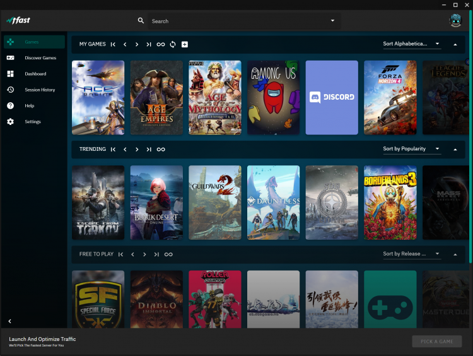Select the Guild Wars 2 card
Viewport: 473px width, 356px height.
coord(215,203)
